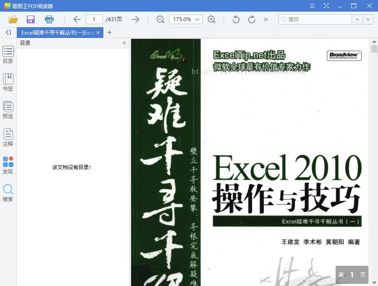This screenshot has height=286, width=378.
Task: Click the page number input field
Action: tap(94, 19)
